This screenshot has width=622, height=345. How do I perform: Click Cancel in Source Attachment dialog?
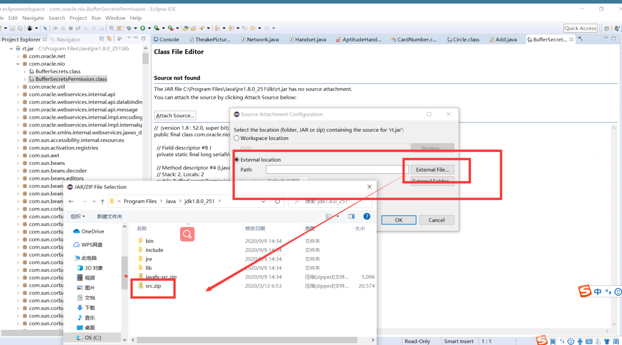coord(437,220)
